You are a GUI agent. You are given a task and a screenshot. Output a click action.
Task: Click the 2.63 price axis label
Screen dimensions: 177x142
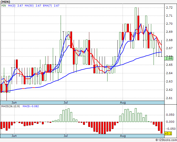pyautogui.click(x=169, y=81)
